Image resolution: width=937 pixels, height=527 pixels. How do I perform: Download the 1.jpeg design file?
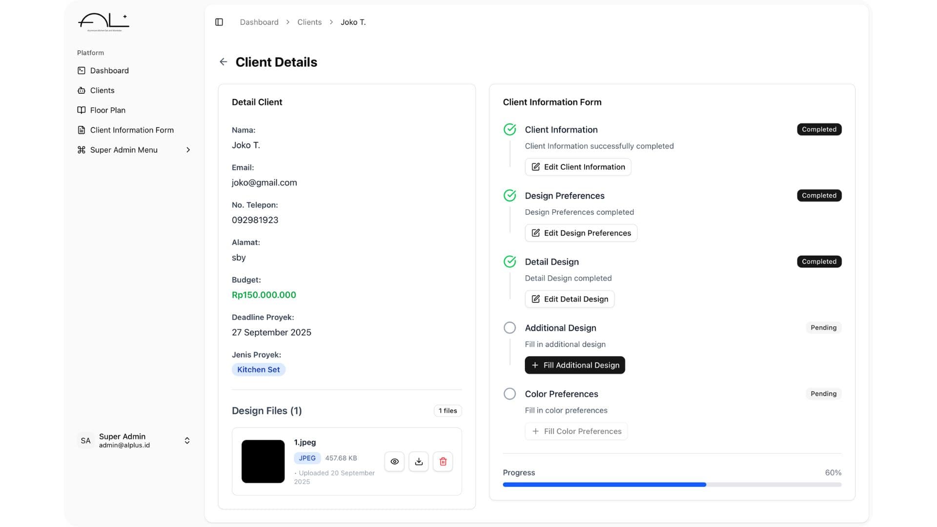tap(419, 462)
